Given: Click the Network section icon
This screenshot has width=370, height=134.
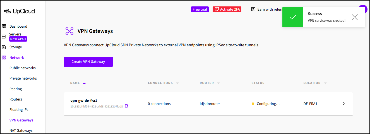Looking at the screenshot, I should [4, 58].
